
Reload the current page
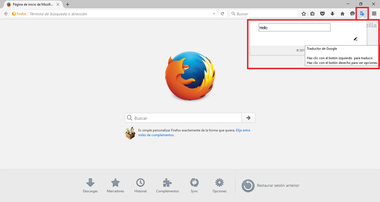[222, 14]
